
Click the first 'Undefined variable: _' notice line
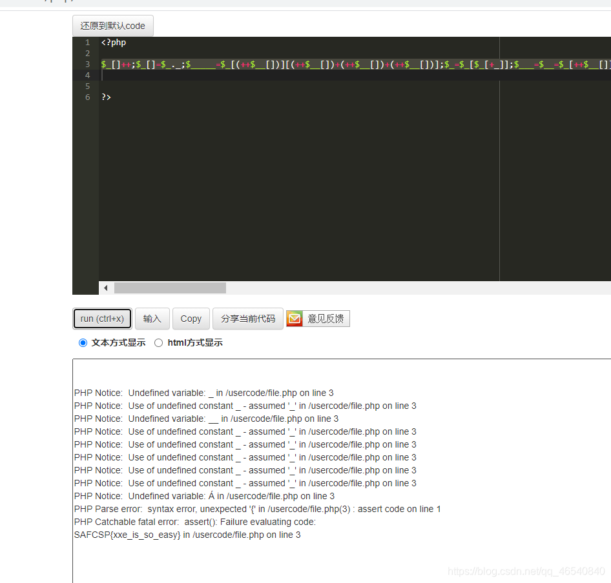pos(204,393)
